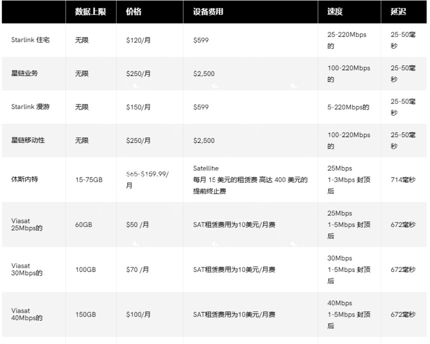Click the "$50 /月" price cell
430x344 pixels.
137,225
